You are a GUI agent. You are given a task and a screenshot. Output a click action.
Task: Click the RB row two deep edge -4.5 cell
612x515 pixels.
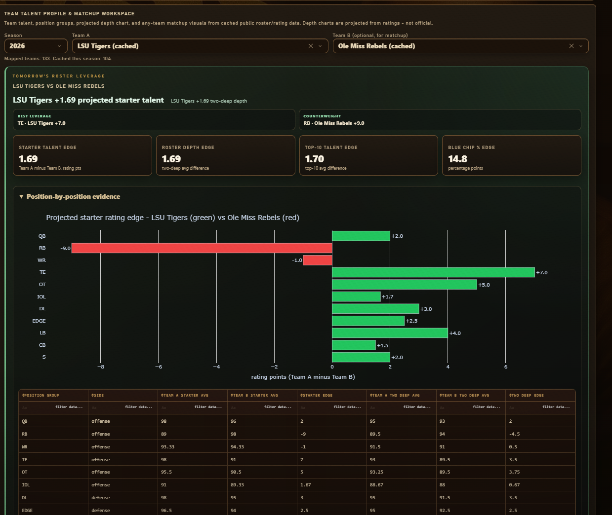click(540, 434)
